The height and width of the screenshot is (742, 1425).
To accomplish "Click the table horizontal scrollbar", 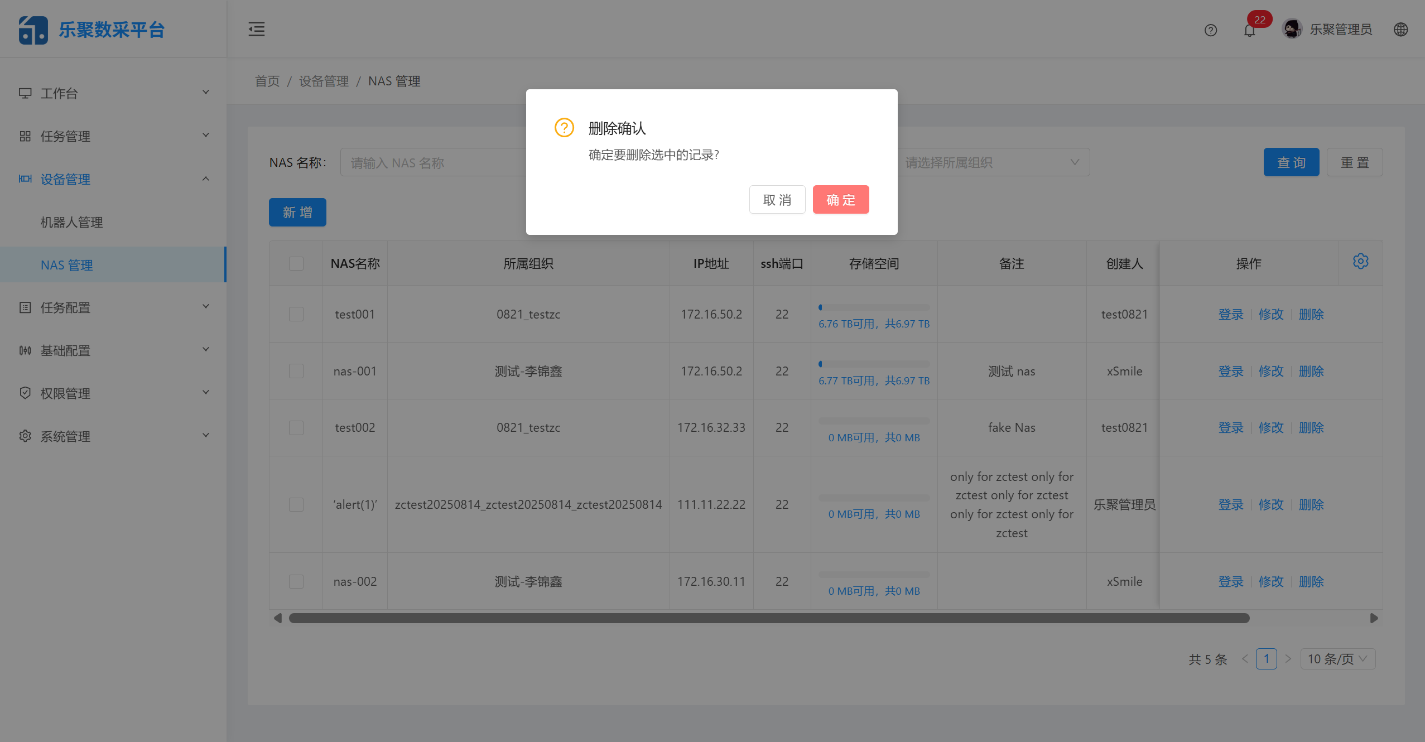I will point(769,618).
